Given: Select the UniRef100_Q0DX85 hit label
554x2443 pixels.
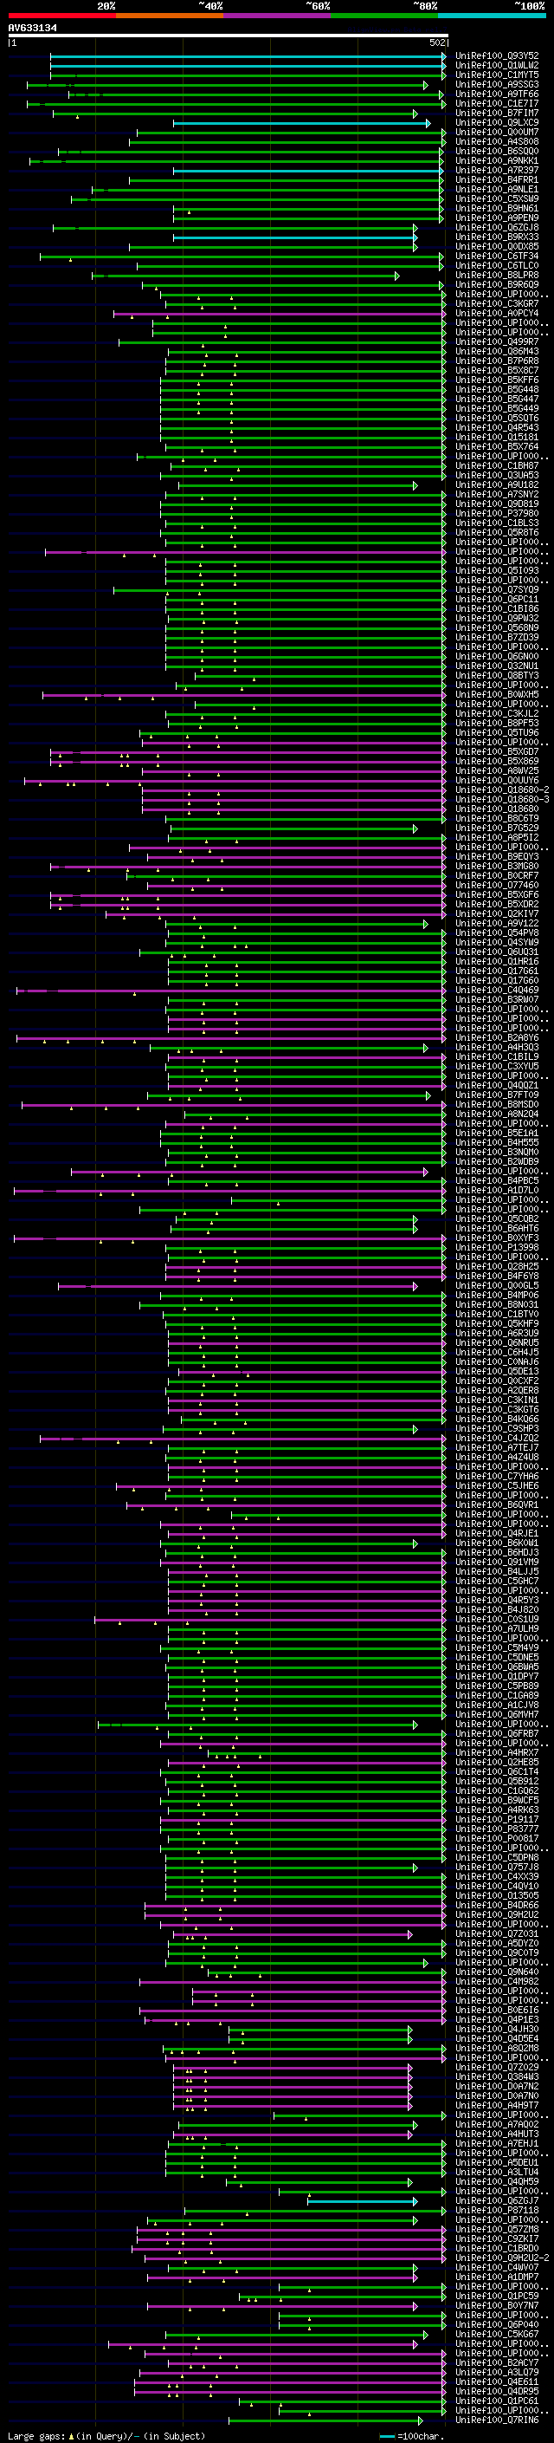Looking at the screenshot, I should click(x=496, y=247).
